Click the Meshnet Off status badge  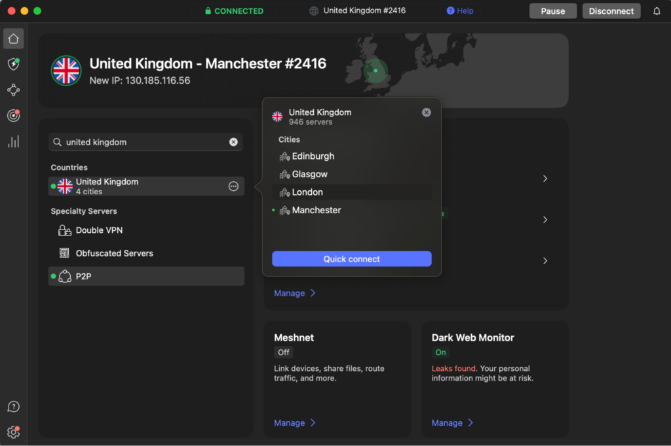(283, 352)
